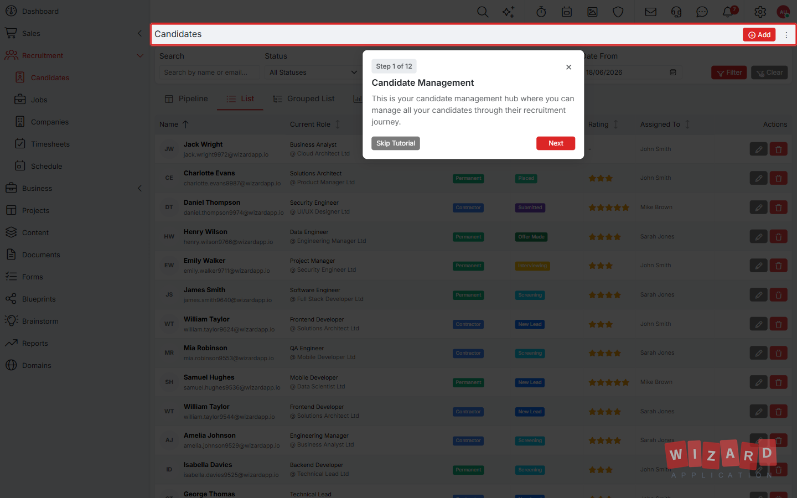Open Schedule in sidebar
Screen dimensions: 797x498
coord(46,166)
